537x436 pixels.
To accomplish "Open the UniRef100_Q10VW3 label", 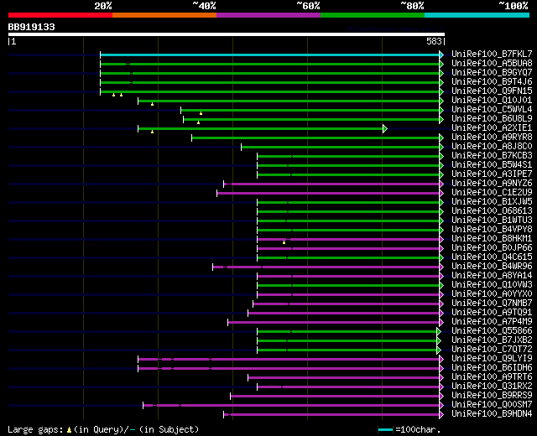I will pos(492,285).
